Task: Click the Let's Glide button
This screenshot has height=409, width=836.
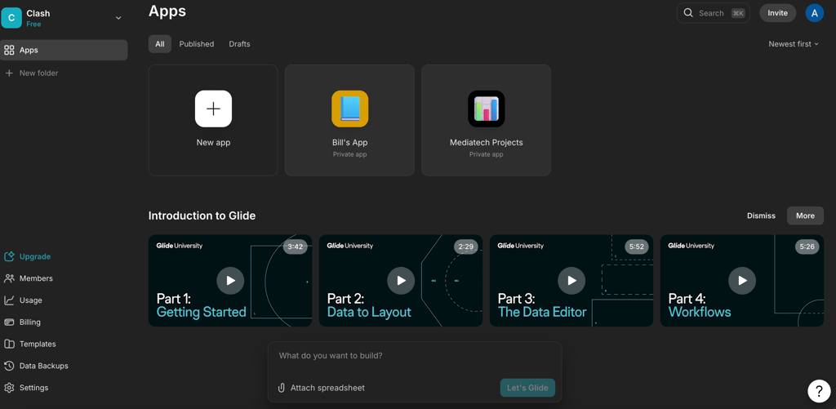Action: tap(527, 389)
